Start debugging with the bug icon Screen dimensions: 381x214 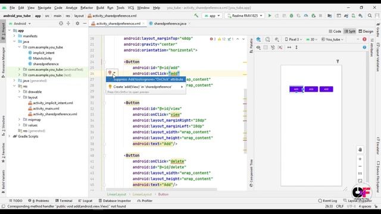pyautogui.click(x=291, y=16)
